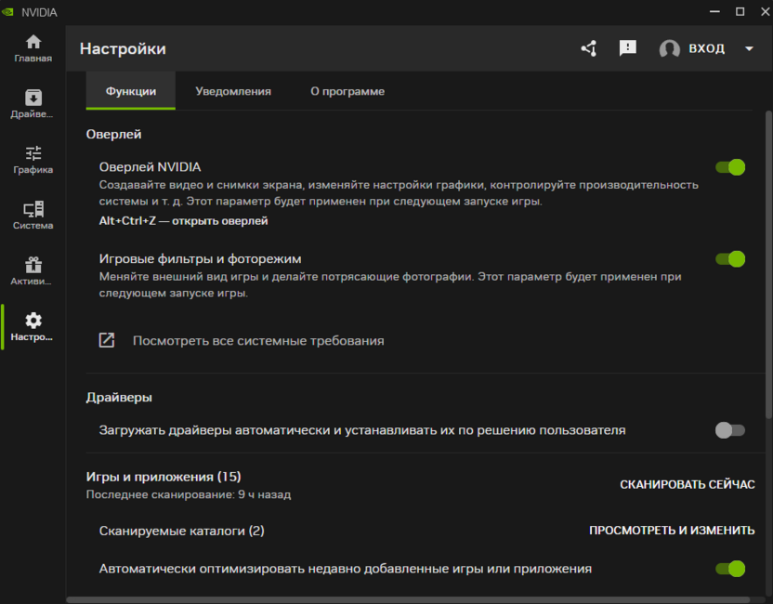Click the ВХОД login button
This screenshot has height=604, width=773.
[x=706, y=48]
